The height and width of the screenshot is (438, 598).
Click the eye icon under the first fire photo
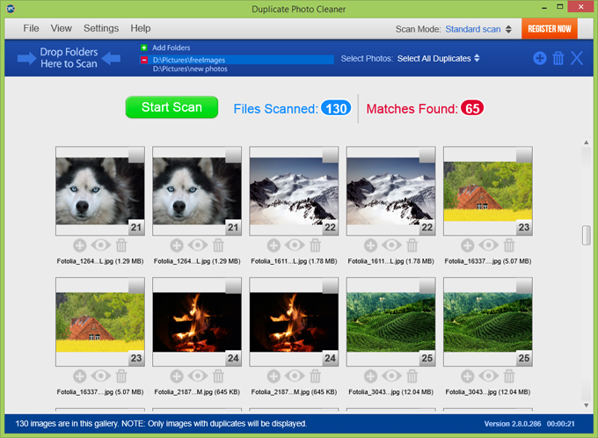pyautogui.click(x=197, y=376)
